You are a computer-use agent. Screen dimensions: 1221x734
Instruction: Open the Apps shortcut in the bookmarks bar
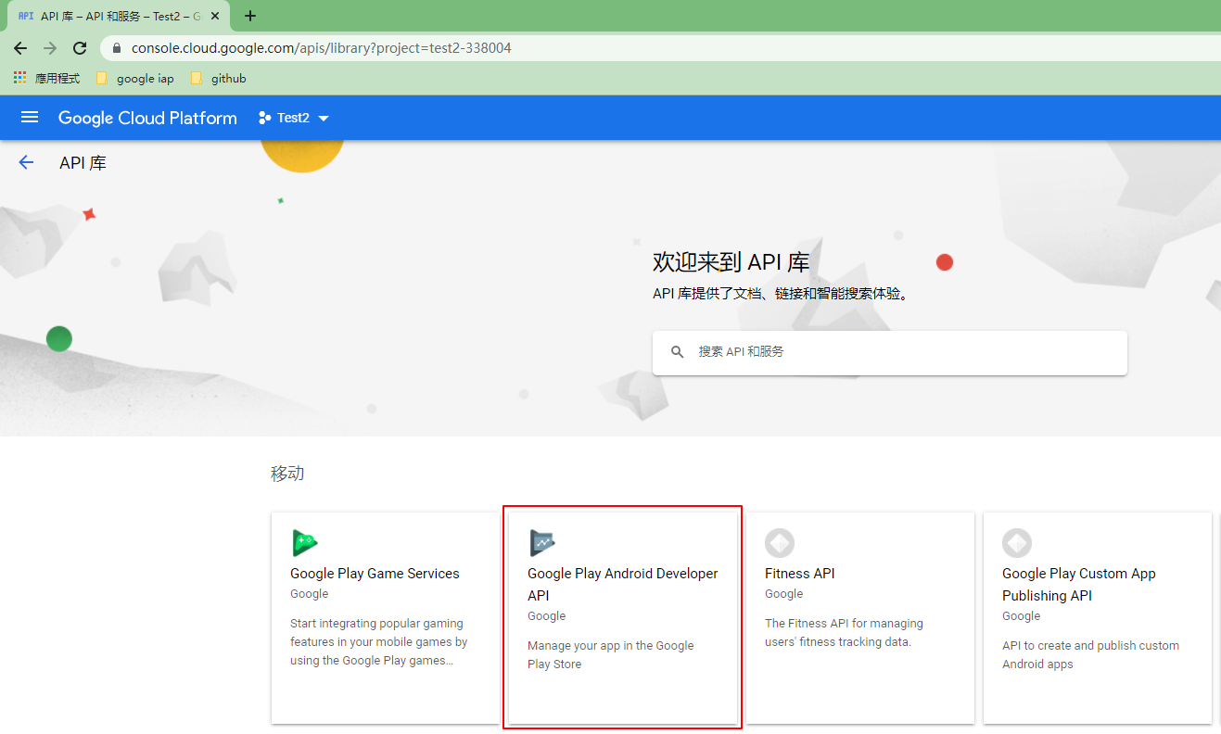(46, 79)
